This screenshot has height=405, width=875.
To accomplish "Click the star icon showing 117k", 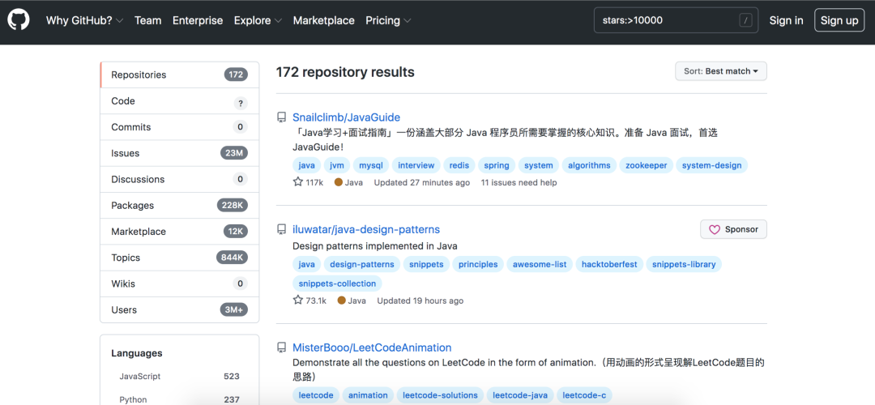I will coord(298,182).
